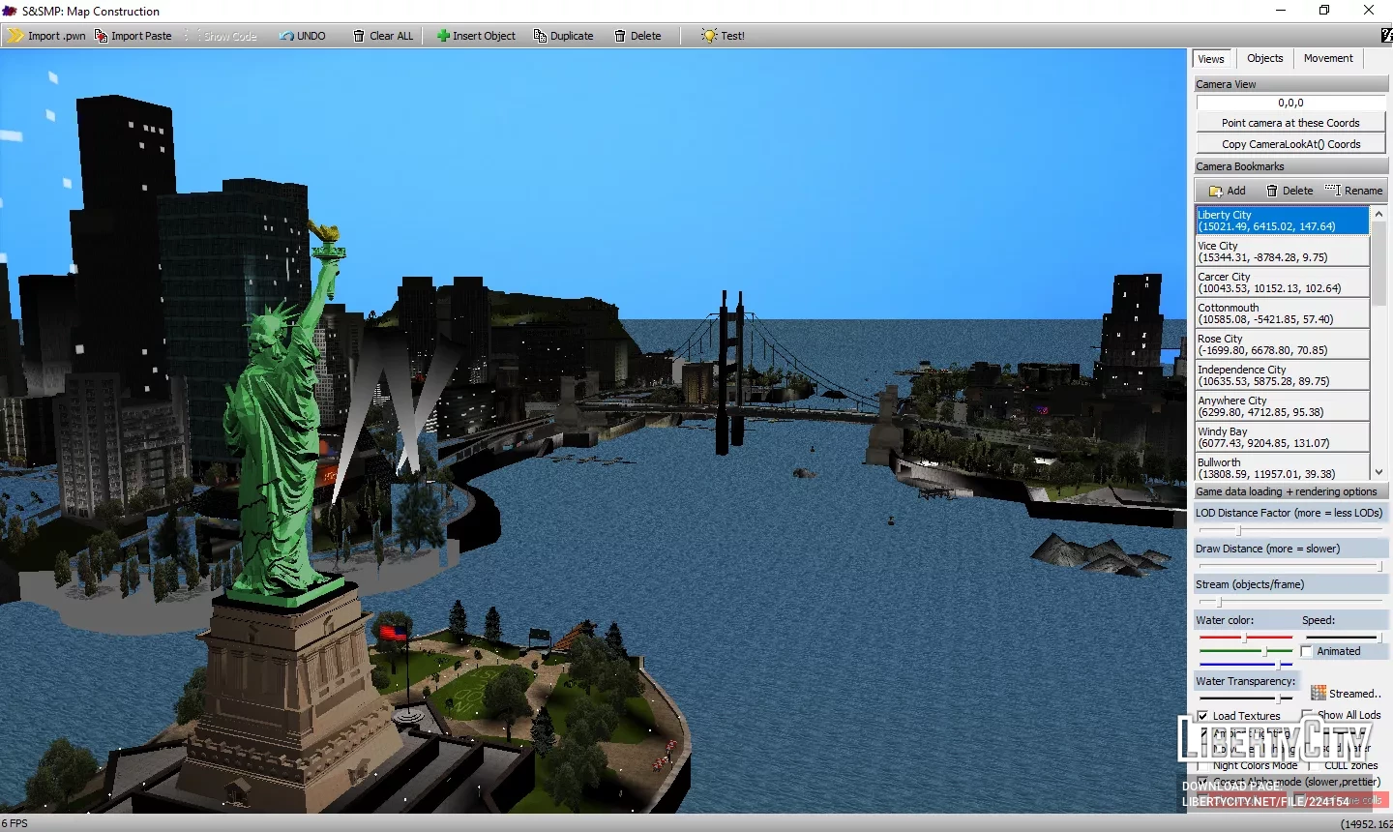1393x832 pixels.
Task: Rename the selected camera bookmark
Action: coord(1353,191)
